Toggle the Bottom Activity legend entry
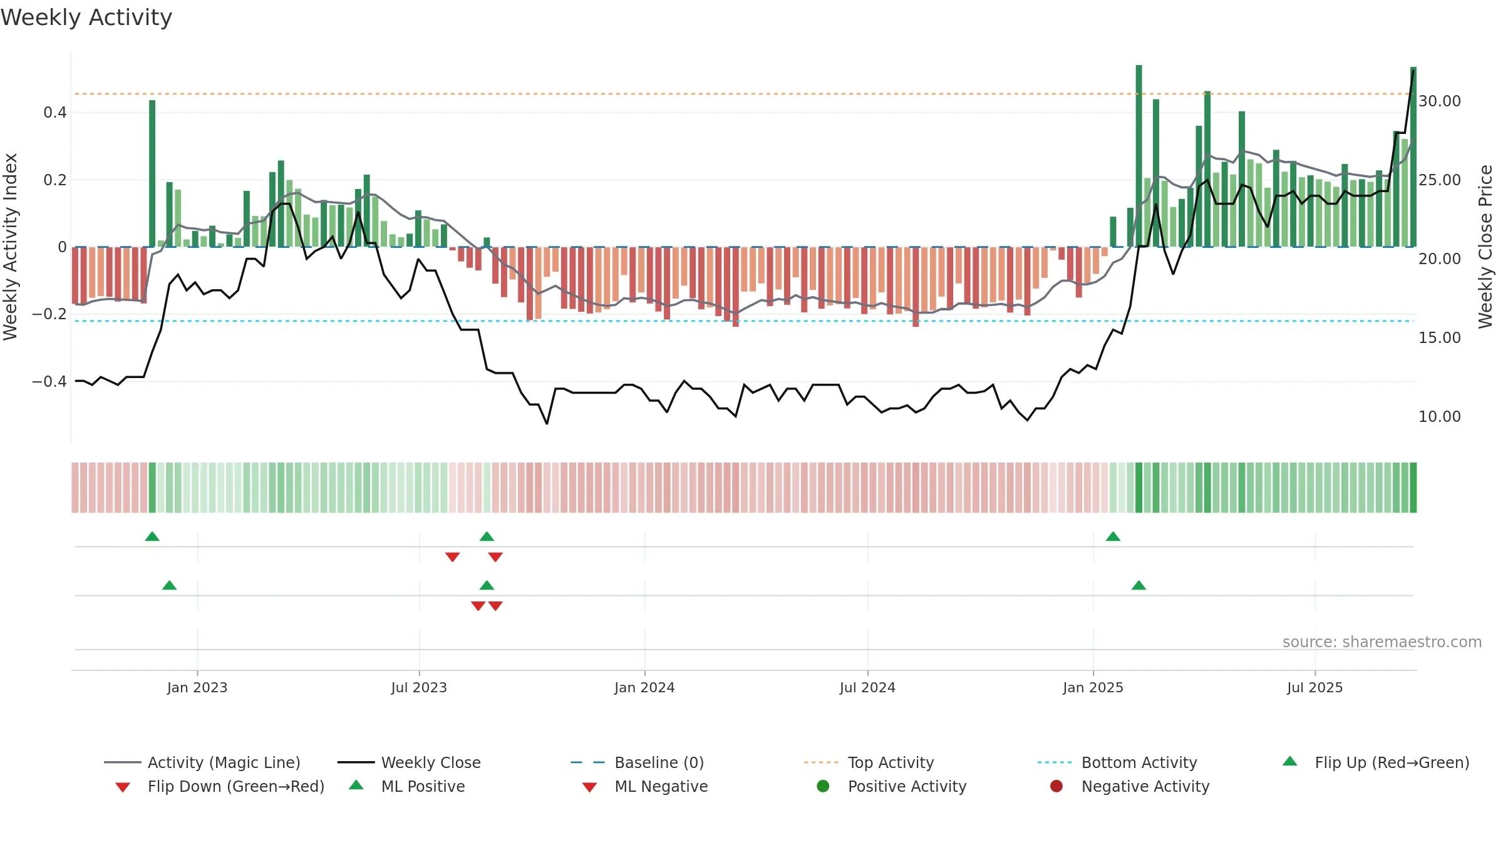The image size is (1503, 845). click(x=1117, y=762)
